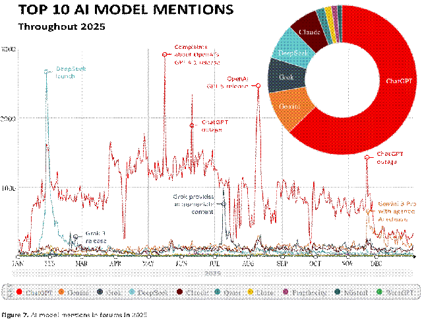Toggle the Mistral legend entry
Screen dimensions: 422x319
[x=351, y=293]
